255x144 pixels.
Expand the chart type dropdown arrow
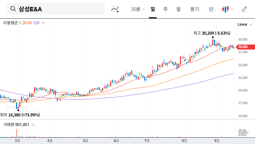point(233,9)
